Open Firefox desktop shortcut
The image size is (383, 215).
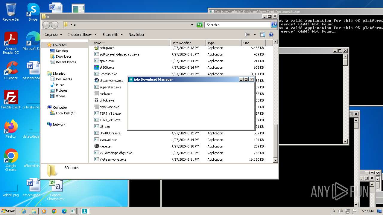(x=11, y=129)
